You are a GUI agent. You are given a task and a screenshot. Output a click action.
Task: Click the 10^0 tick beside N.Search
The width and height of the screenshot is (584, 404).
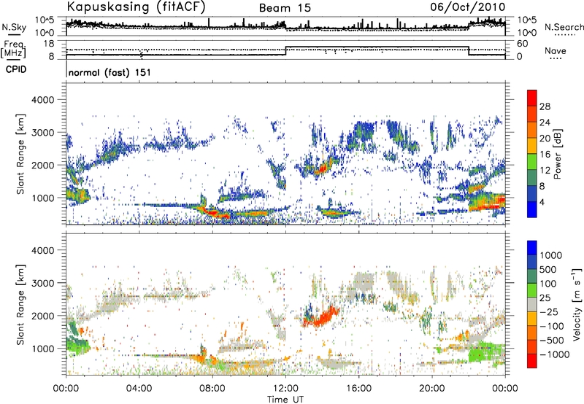[x=527, y=33]
